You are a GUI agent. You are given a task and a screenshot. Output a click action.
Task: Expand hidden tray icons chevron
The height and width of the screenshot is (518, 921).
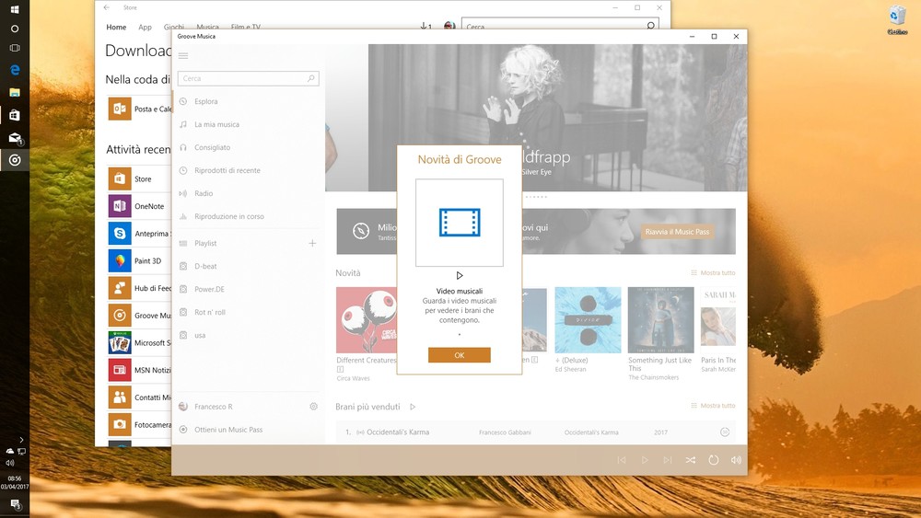click(x=21, y=440)
